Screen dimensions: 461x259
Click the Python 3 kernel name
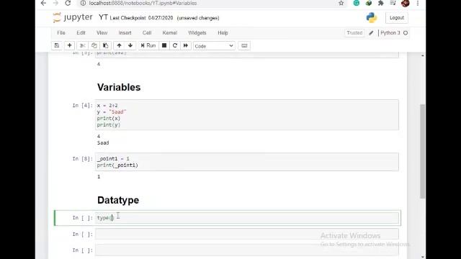pos(390,33)
